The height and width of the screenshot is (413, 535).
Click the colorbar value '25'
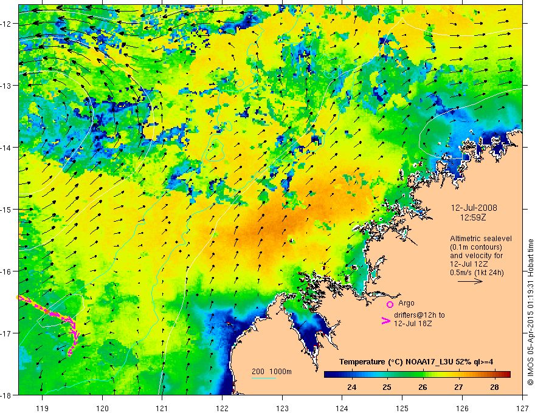(387, 387)
